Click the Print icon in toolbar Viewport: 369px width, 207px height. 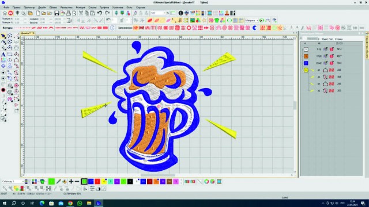pos(68,13)
